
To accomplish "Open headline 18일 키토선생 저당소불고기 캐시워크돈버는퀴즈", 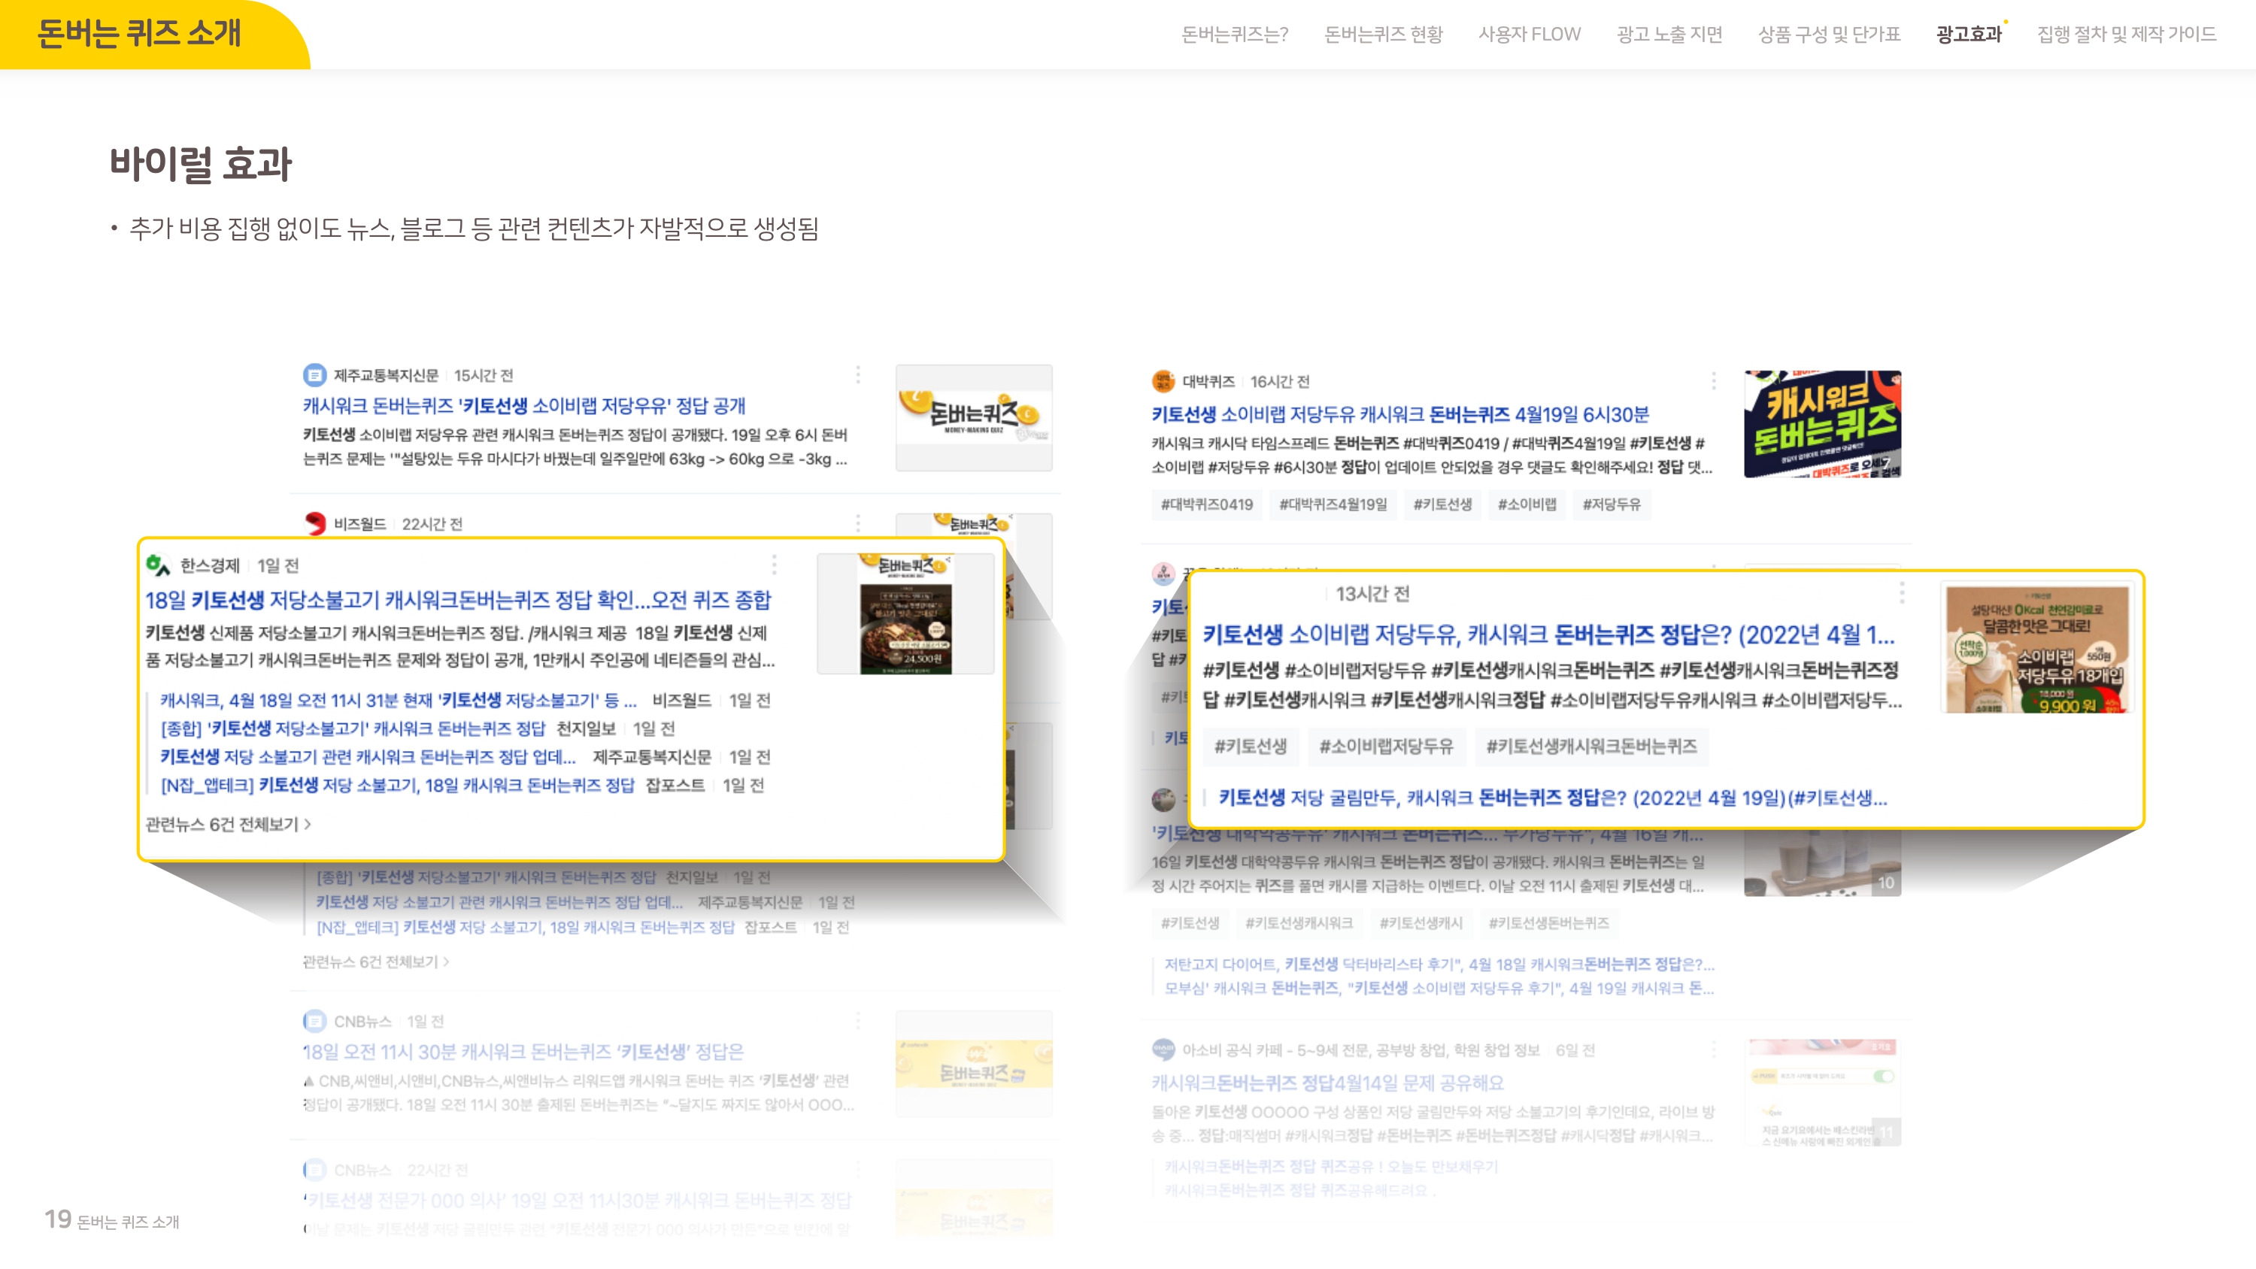I will [x=458, y=600].
